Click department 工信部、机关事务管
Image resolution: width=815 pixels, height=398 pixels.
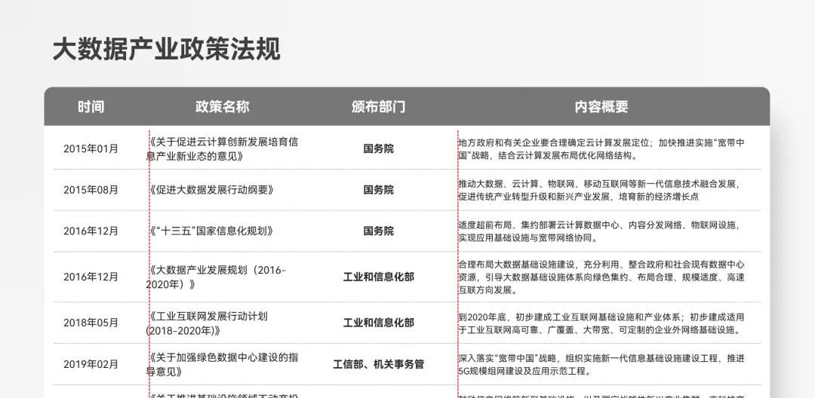coord(378,364)
